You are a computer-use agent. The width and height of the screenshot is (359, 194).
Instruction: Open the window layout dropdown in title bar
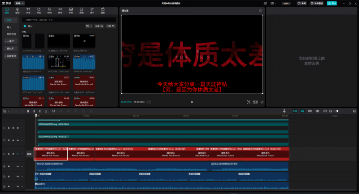(273, 4)
